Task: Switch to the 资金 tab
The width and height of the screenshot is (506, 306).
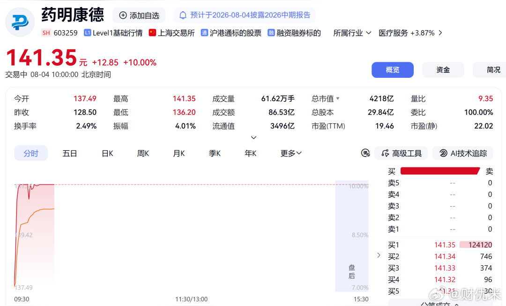Action: (443, 70)
